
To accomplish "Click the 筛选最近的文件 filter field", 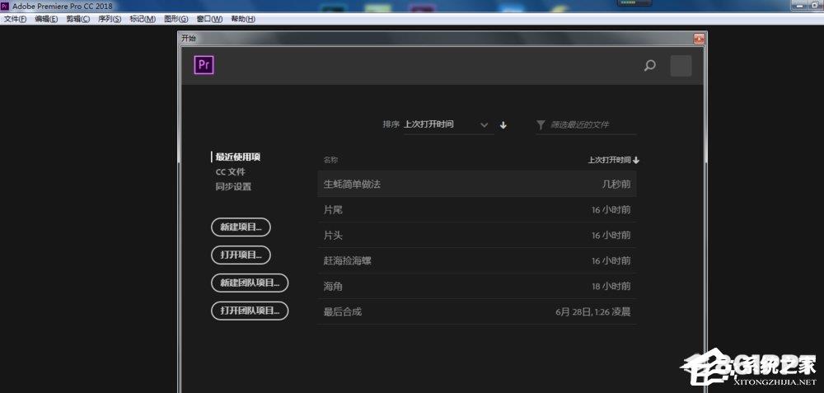I will (x=586, y=125).
